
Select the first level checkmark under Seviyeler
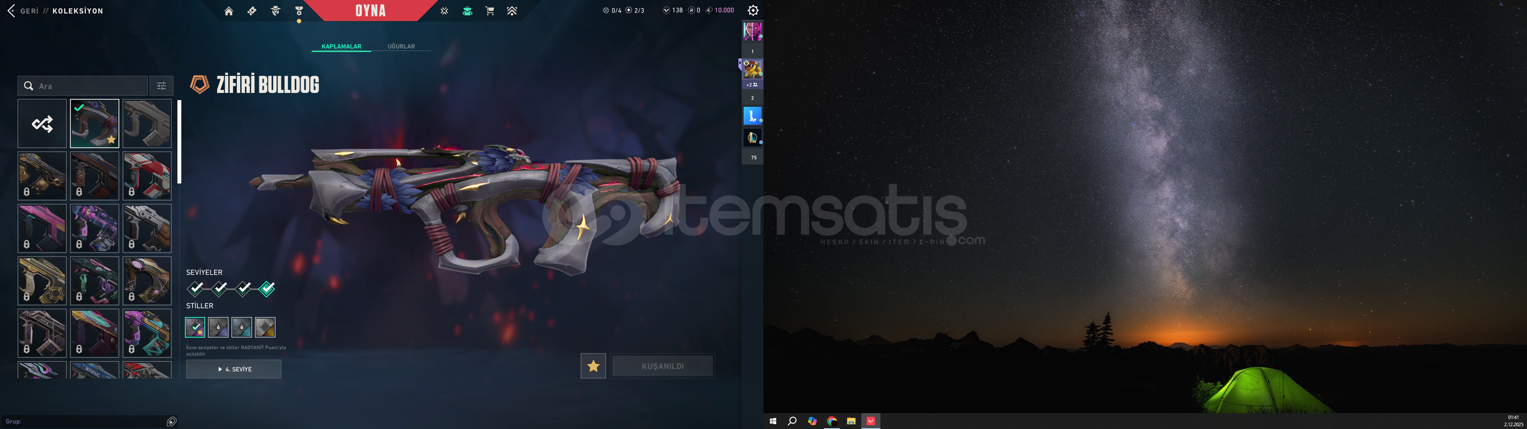(196, 289)
